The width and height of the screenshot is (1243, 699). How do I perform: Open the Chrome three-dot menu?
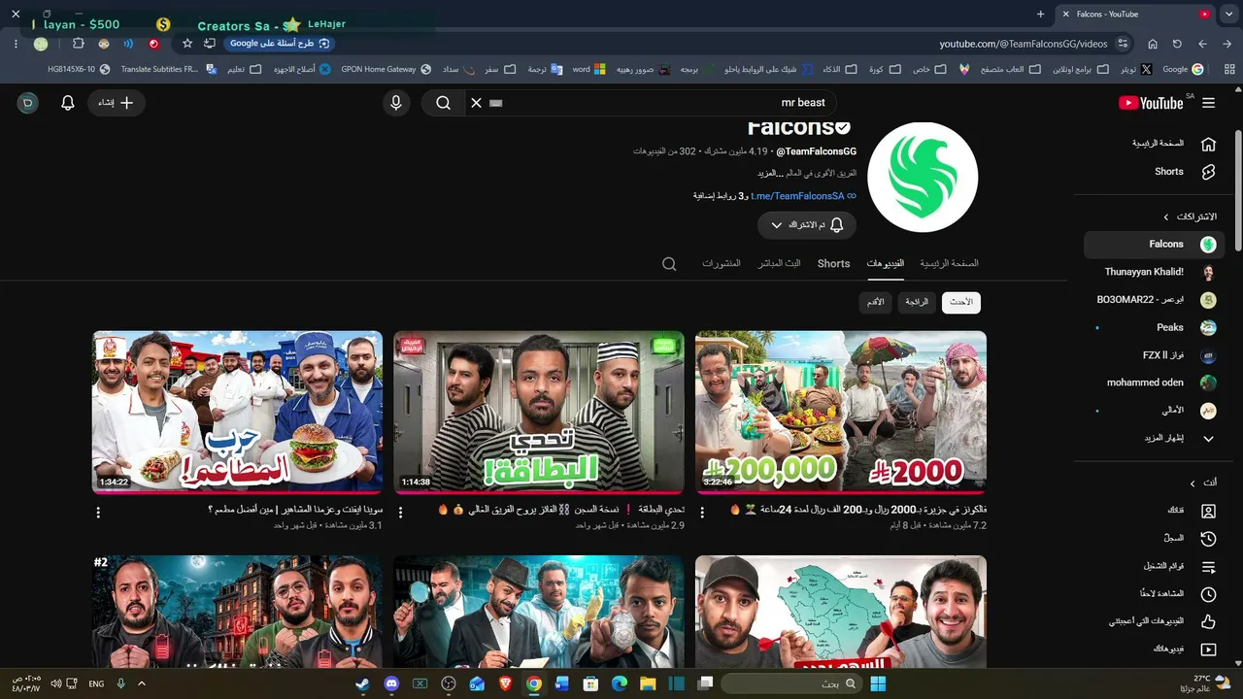[16, 44]
